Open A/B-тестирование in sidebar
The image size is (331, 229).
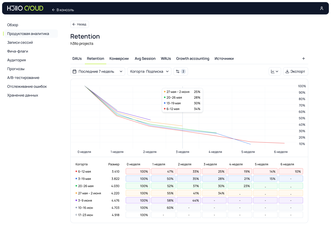[23, 78]
